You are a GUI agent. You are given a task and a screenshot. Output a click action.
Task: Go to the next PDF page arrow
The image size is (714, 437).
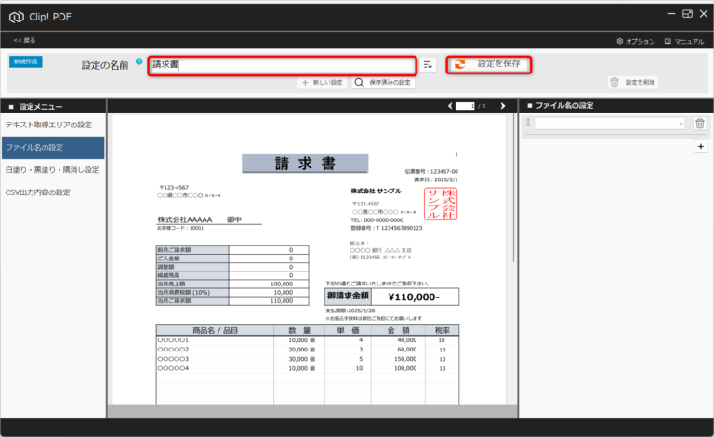coord(503,106)
